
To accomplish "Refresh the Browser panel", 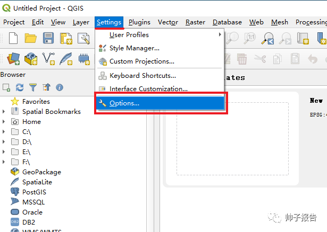I will pos(20,87).
